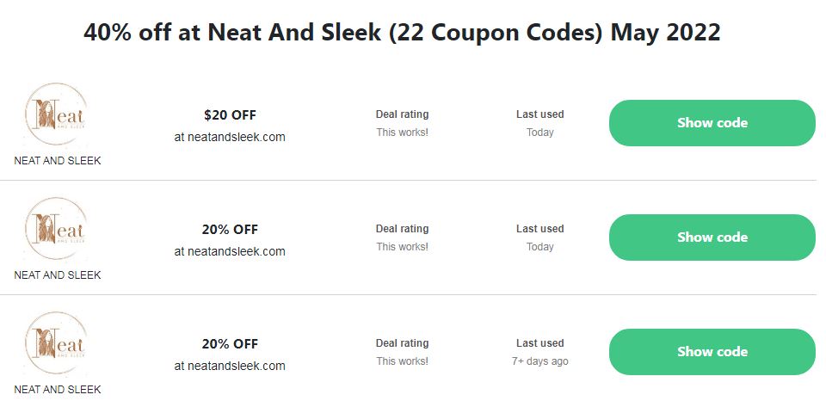Click neatandsleek.com in the middle coupon row

(x=230, y=251)
